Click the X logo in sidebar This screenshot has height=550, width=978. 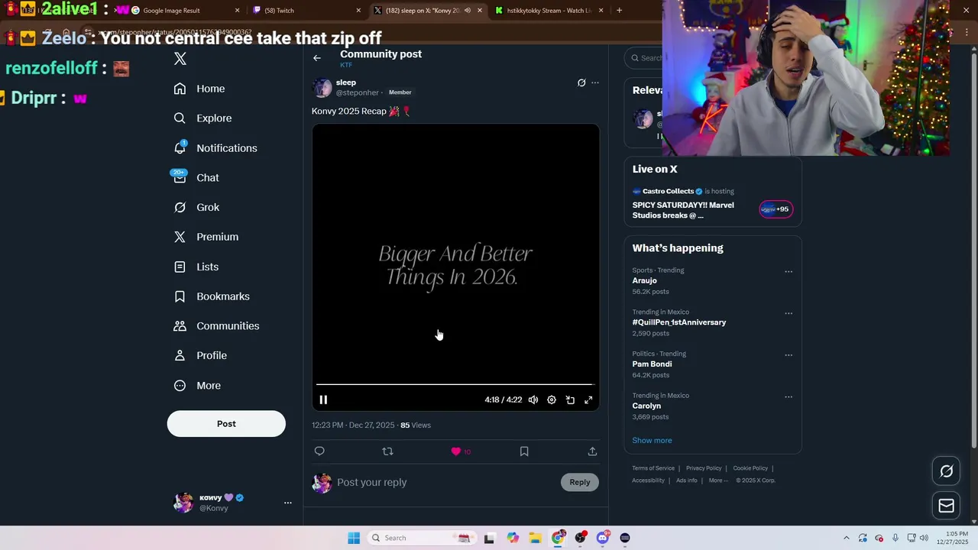tap(180, 59)
